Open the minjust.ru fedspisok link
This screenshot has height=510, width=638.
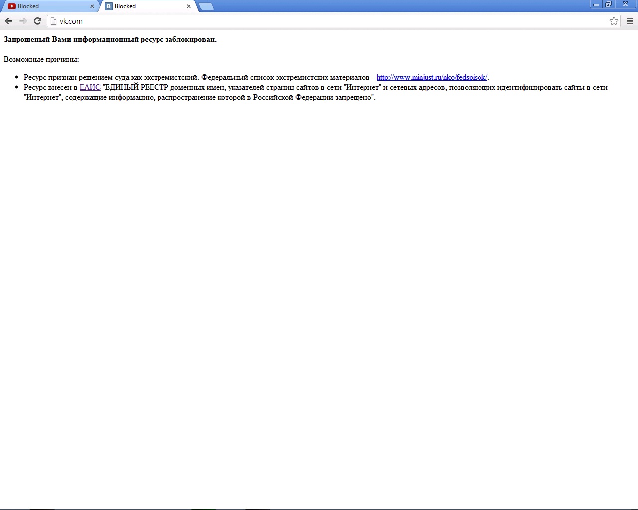[x=432, y=77]
